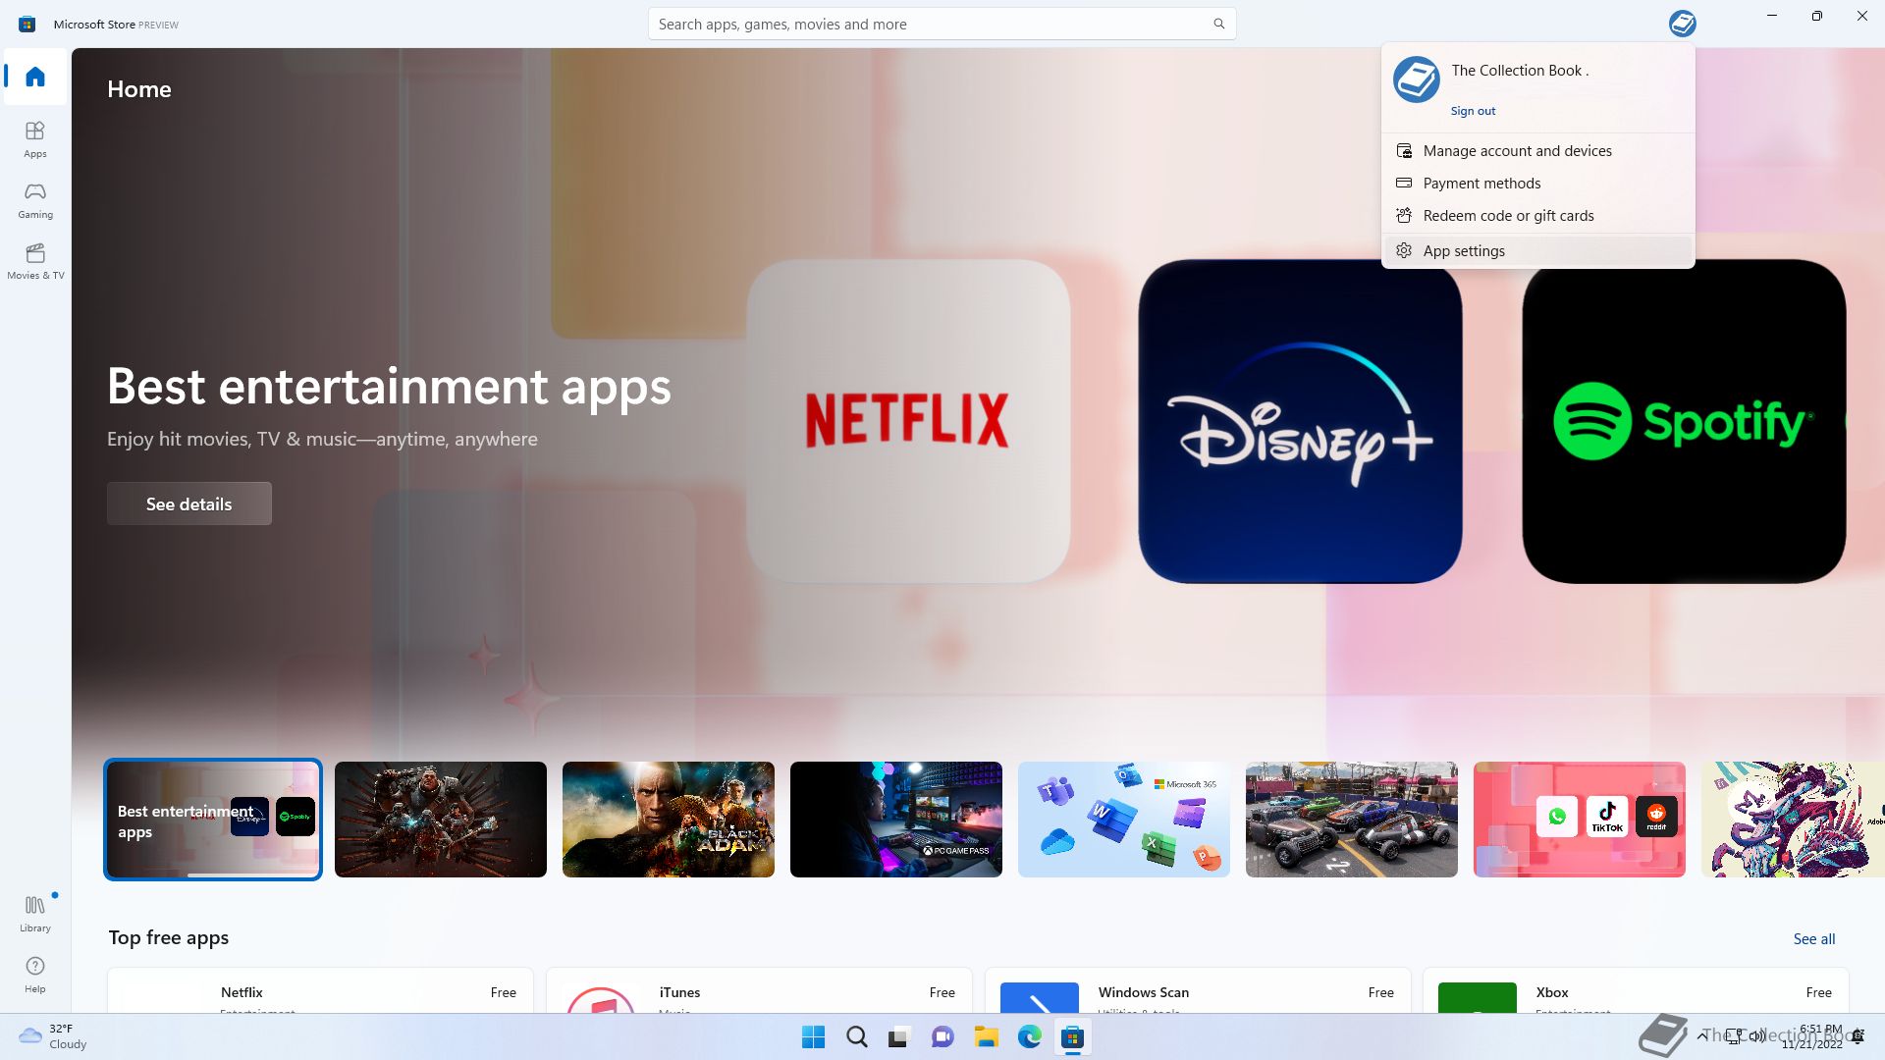1885x1060 pixels.
Task: Click See details button
Action: [189, 503]
